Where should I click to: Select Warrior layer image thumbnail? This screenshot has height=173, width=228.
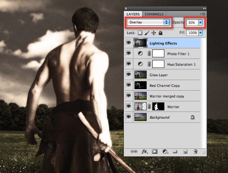click(141, 106)
